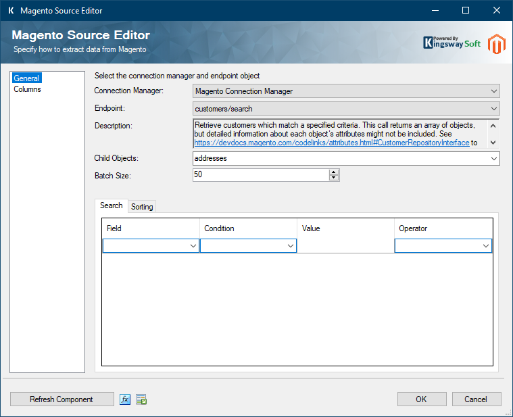Open the Condition column dropdown
513x417 pixels.
(x=290, y=247)
